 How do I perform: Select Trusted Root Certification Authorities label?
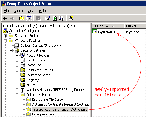60,109
